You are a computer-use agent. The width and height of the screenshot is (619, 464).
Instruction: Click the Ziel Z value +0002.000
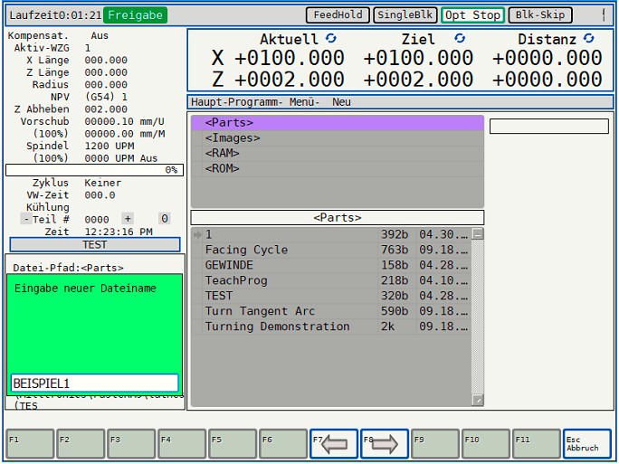418,79
